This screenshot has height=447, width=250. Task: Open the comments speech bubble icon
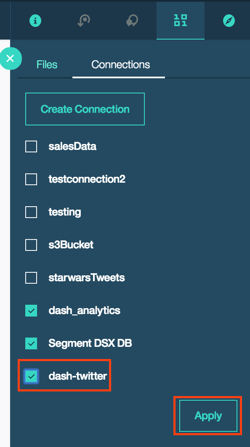coord(132,20)
